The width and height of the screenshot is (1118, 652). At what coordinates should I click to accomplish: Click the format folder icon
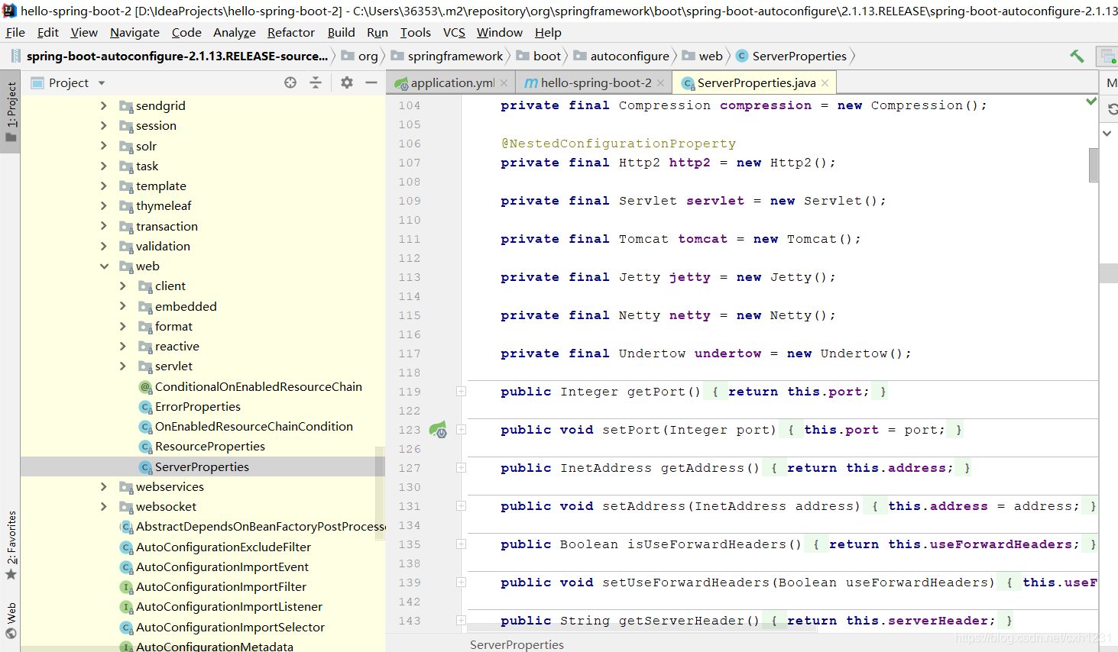[x=145, y=327]
